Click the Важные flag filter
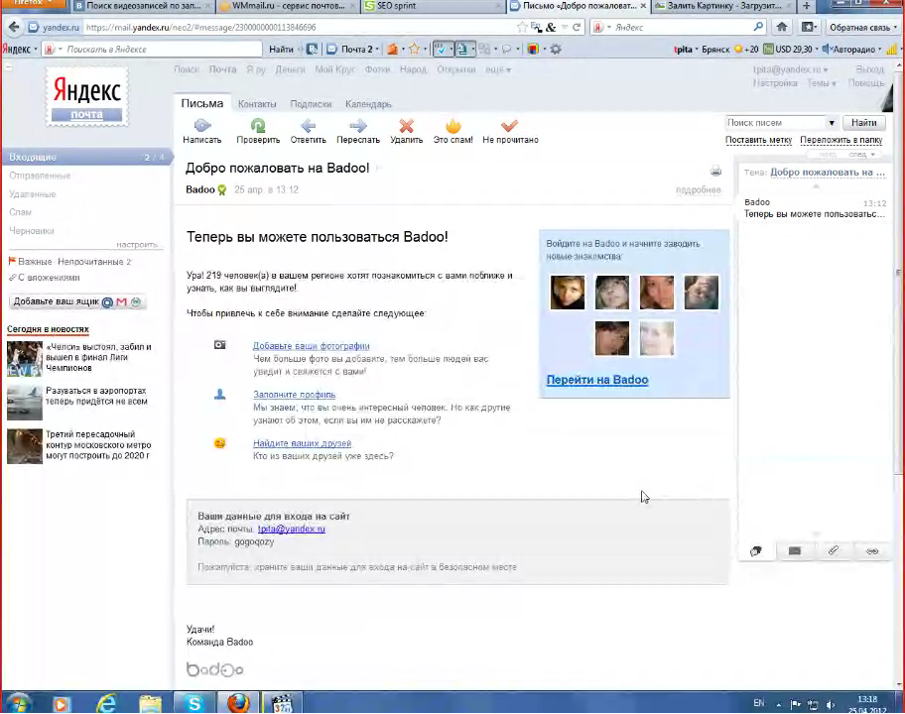The width and height of the screenshot is (905, 714). (x=30, y=261)
